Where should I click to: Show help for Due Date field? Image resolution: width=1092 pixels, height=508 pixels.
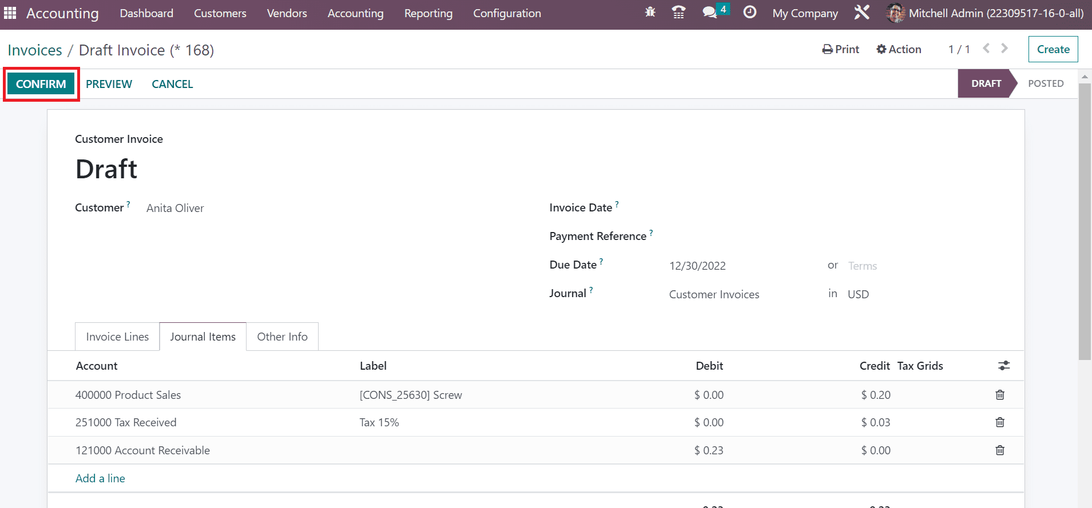[x=601, y=261]
